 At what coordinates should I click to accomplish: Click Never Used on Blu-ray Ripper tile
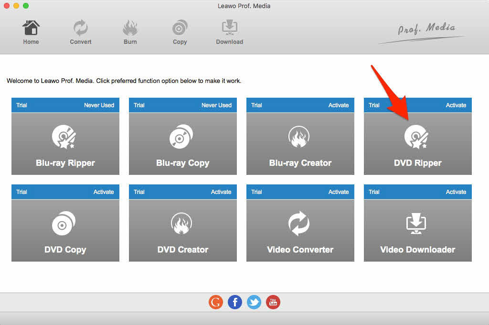point(99,105)
